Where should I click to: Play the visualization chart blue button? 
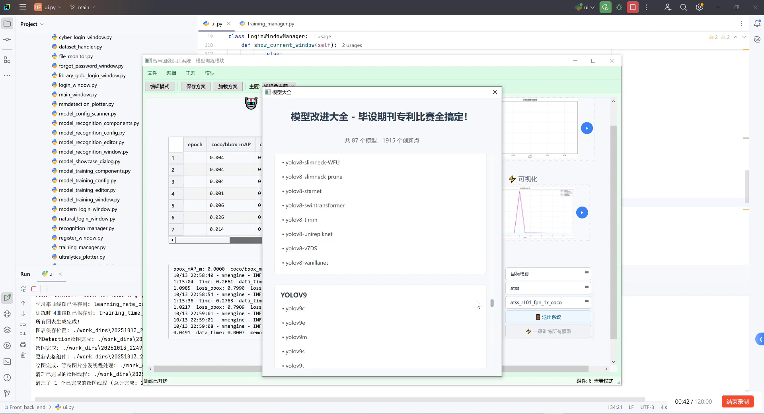pyautogui.click(x=582, y=213)
